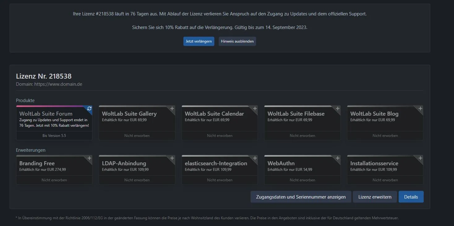
Task: Click the plus icon on Installationsservice
Action: [420, 158]
